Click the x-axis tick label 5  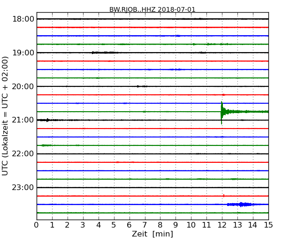114,225
